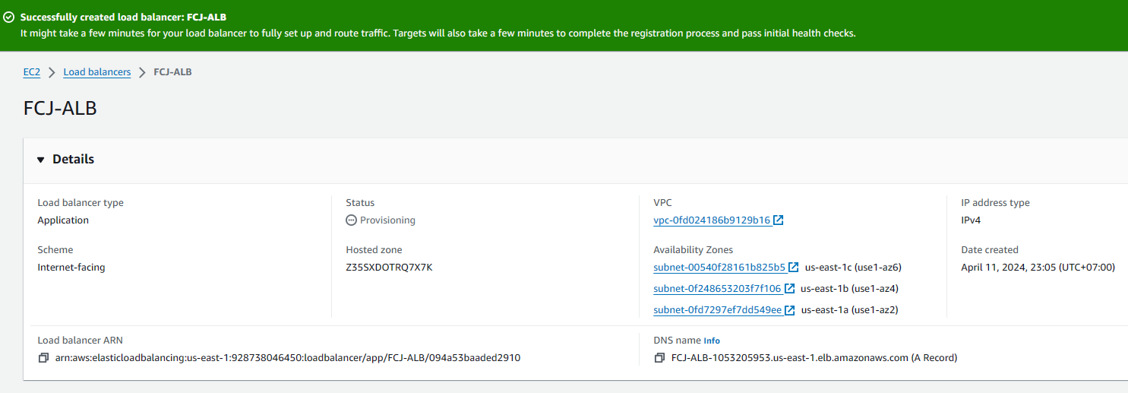The width and height of the screenshot is (1128, 393).
Task: Open VPC vpc-0fd024186b9129b16 link
Action: pos(712,220)
